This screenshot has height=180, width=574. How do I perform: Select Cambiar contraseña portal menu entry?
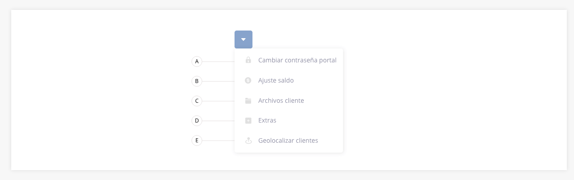click(x=289, y=60)
